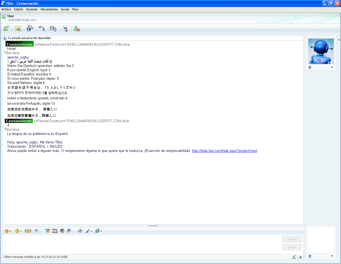Open options arrow below TBot's display picture
341x264 pixels.
click(x=332, y=67)
